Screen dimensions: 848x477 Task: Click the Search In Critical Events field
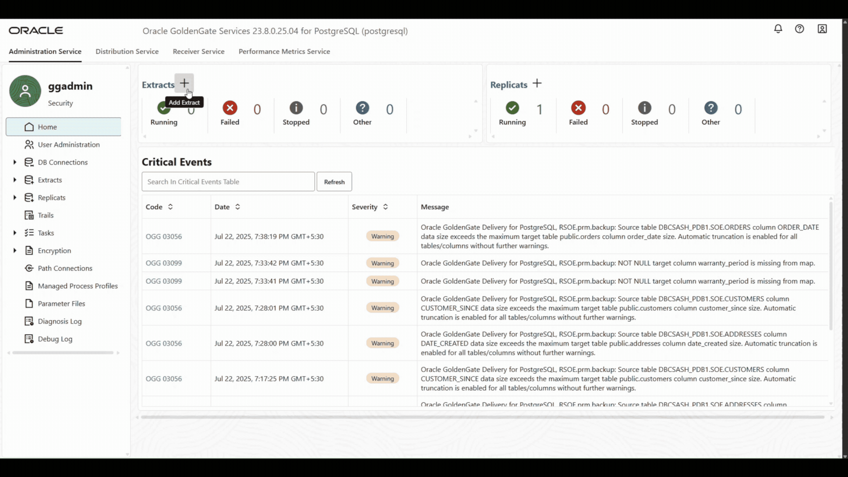[228, 182]
